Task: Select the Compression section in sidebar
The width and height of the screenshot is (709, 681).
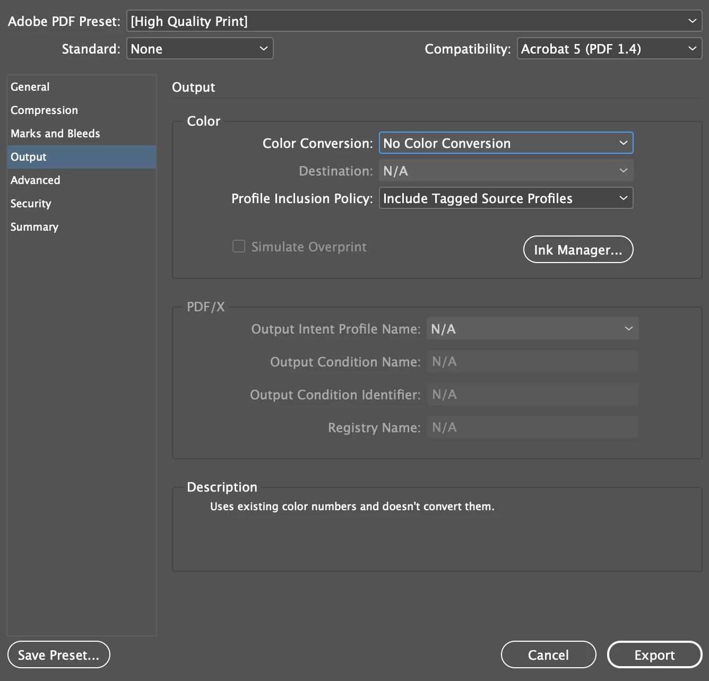Action: 82,110
